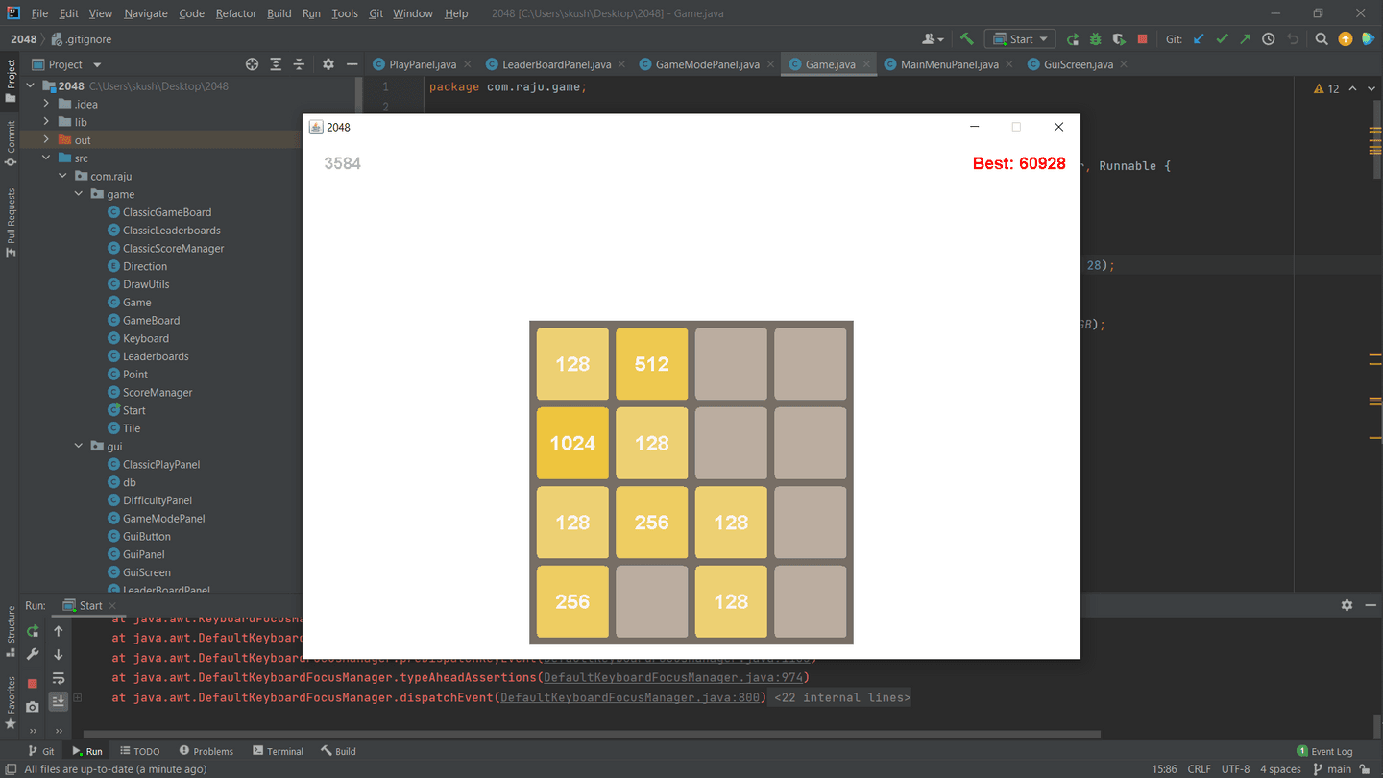Collapse the src folder

pyautogui.click(x=46, y=158)
